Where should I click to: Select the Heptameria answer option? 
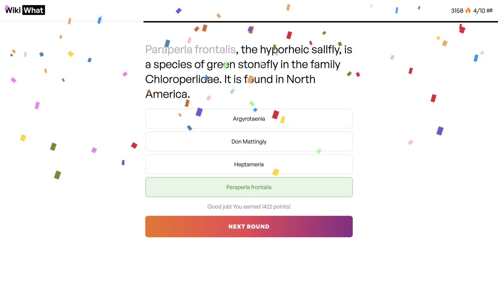[249, 164]
